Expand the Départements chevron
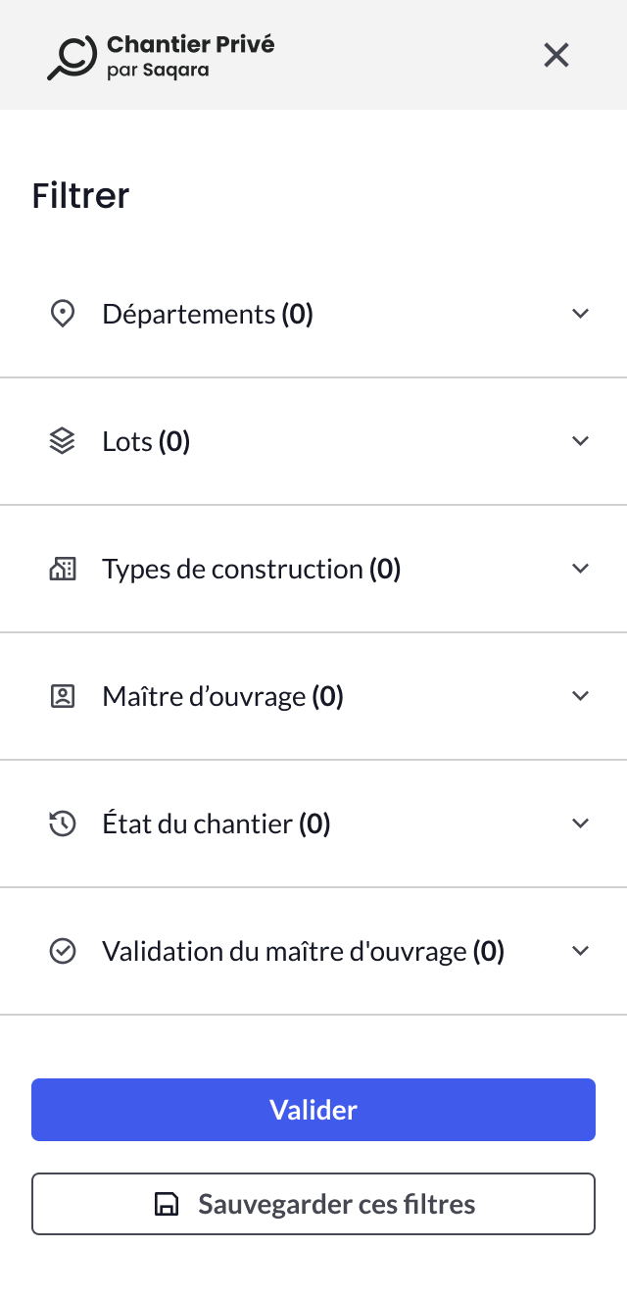The image size is (627, 1298). click(580, 314)
